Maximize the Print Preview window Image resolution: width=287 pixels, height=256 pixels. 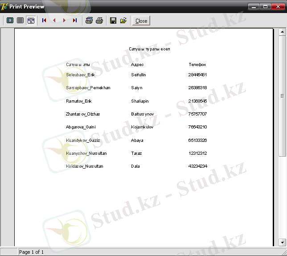266,7
